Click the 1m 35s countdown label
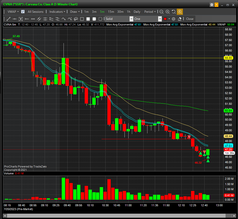This screenshot has width=238, height=219. pos(229,153)
